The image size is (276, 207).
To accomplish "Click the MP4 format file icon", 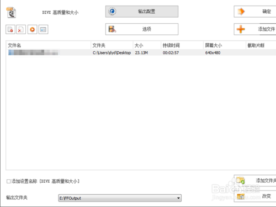I will point(11,13).
